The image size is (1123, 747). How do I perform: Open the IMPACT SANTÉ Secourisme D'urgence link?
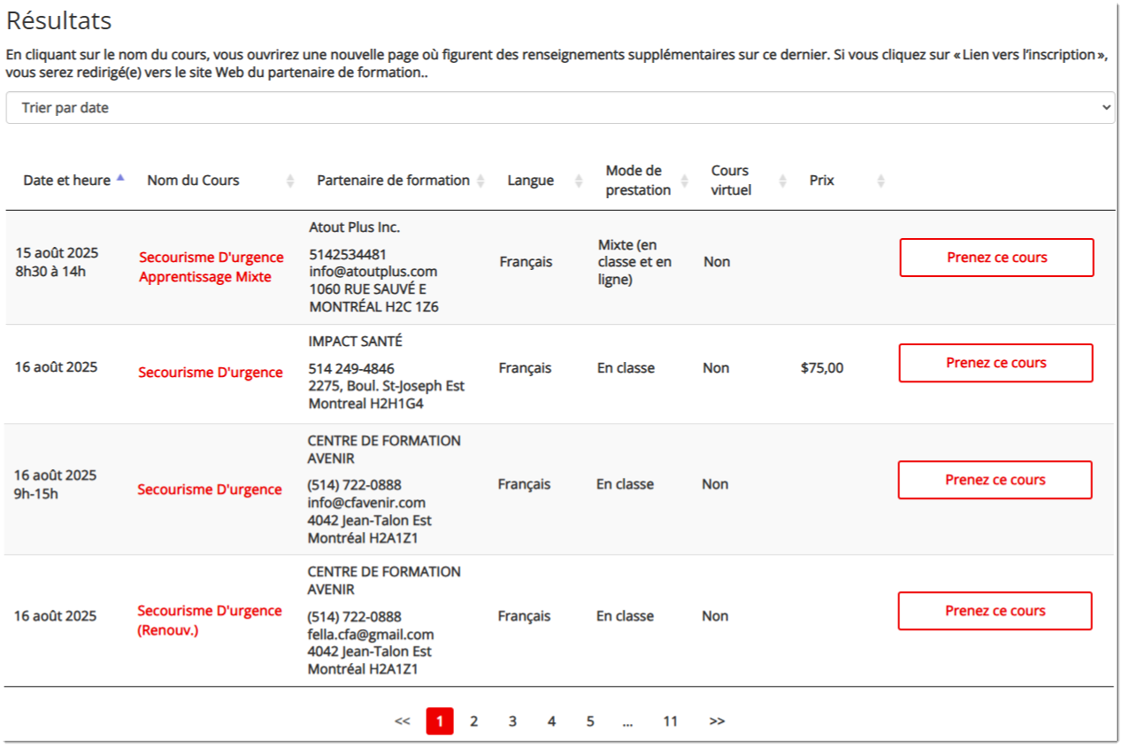(x=211, y=373)
